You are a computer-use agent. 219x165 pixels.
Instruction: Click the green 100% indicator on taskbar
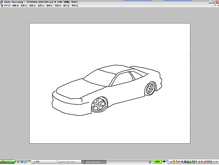pyautogui.click(x=157, y=162)
